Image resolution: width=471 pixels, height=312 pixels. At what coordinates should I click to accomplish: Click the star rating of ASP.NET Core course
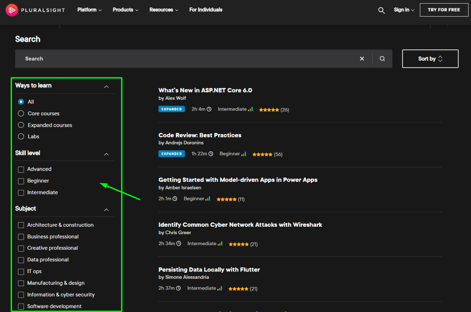click(269, 110)
